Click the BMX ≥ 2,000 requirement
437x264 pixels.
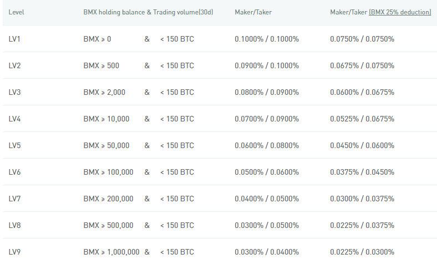coord(104,92)
